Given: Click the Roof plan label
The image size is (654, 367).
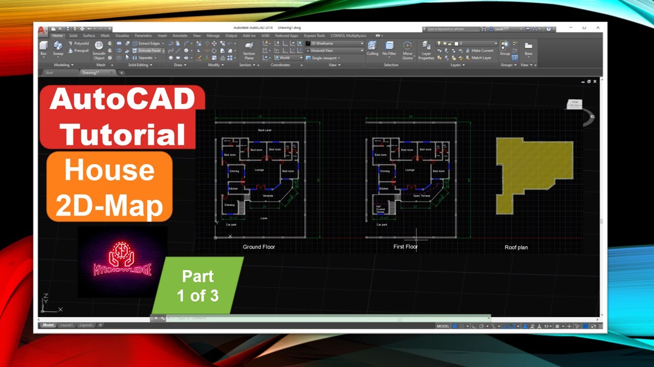Looking at the screenshot, I should coord(516,248).
